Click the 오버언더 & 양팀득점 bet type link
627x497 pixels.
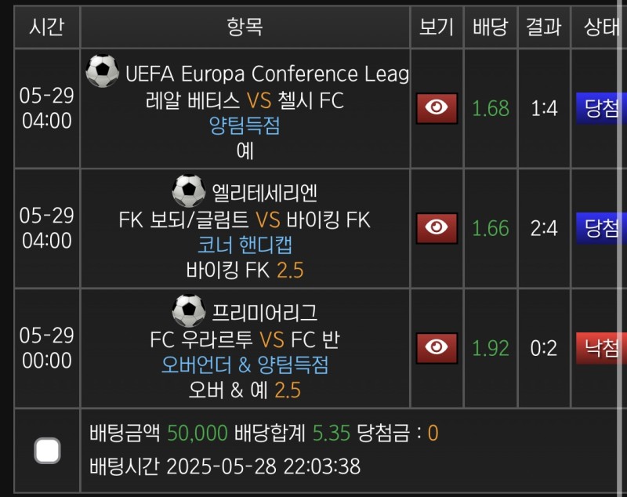pyautogui.click(x=245, y=365)
